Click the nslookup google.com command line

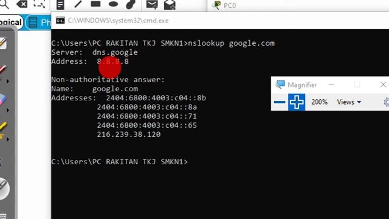coord(163,43)
